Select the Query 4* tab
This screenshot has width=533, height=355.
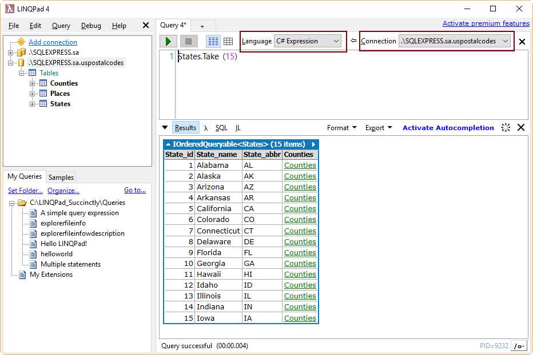click(173, 25)
